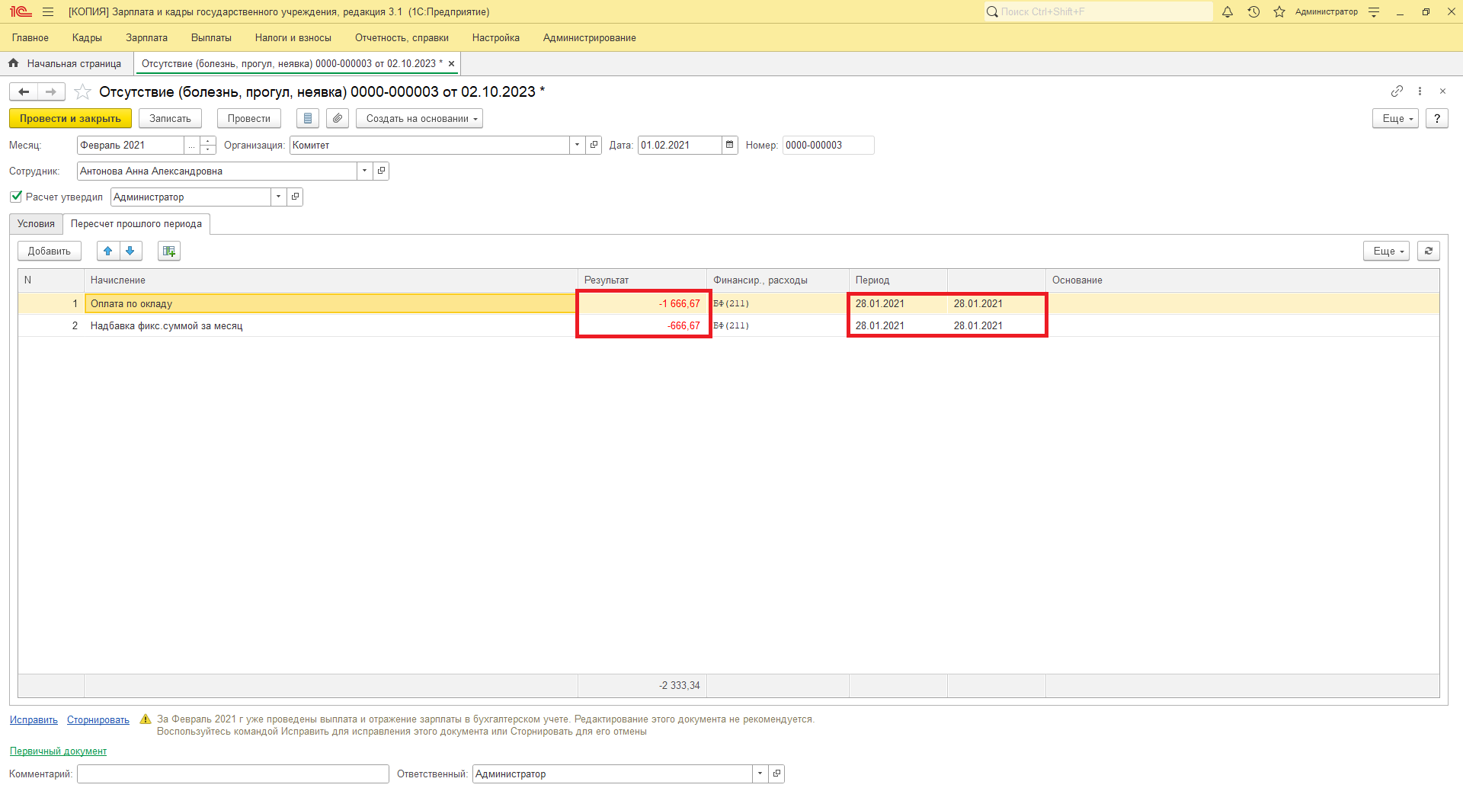Viewport: 1463px width, 788px height.
Task: Expand the Ответственный dropdown
Action: coord(760,774)
